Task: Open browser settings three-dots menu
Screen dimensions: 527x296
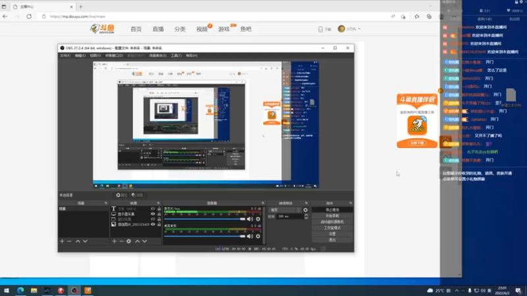Action: [x=454, y=16]
